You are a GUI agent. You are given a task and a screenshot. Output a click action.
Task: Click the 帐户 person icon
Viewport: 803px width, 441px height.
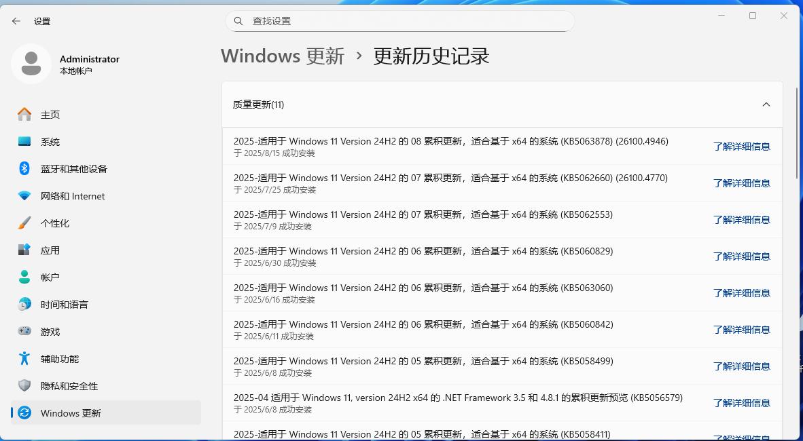pos(24,277)
